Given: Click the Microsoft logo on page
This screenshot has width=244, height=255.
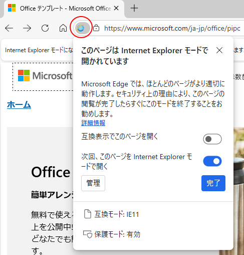Looking at the screenshot, I should (x=45, y=76).
